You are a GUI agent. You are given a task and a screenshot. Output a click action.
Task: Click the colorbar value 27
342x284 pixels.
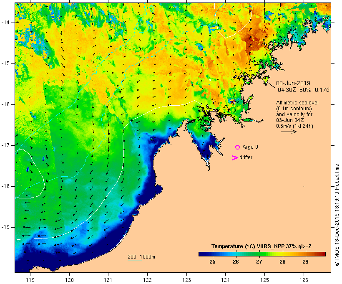coord(259,262)
